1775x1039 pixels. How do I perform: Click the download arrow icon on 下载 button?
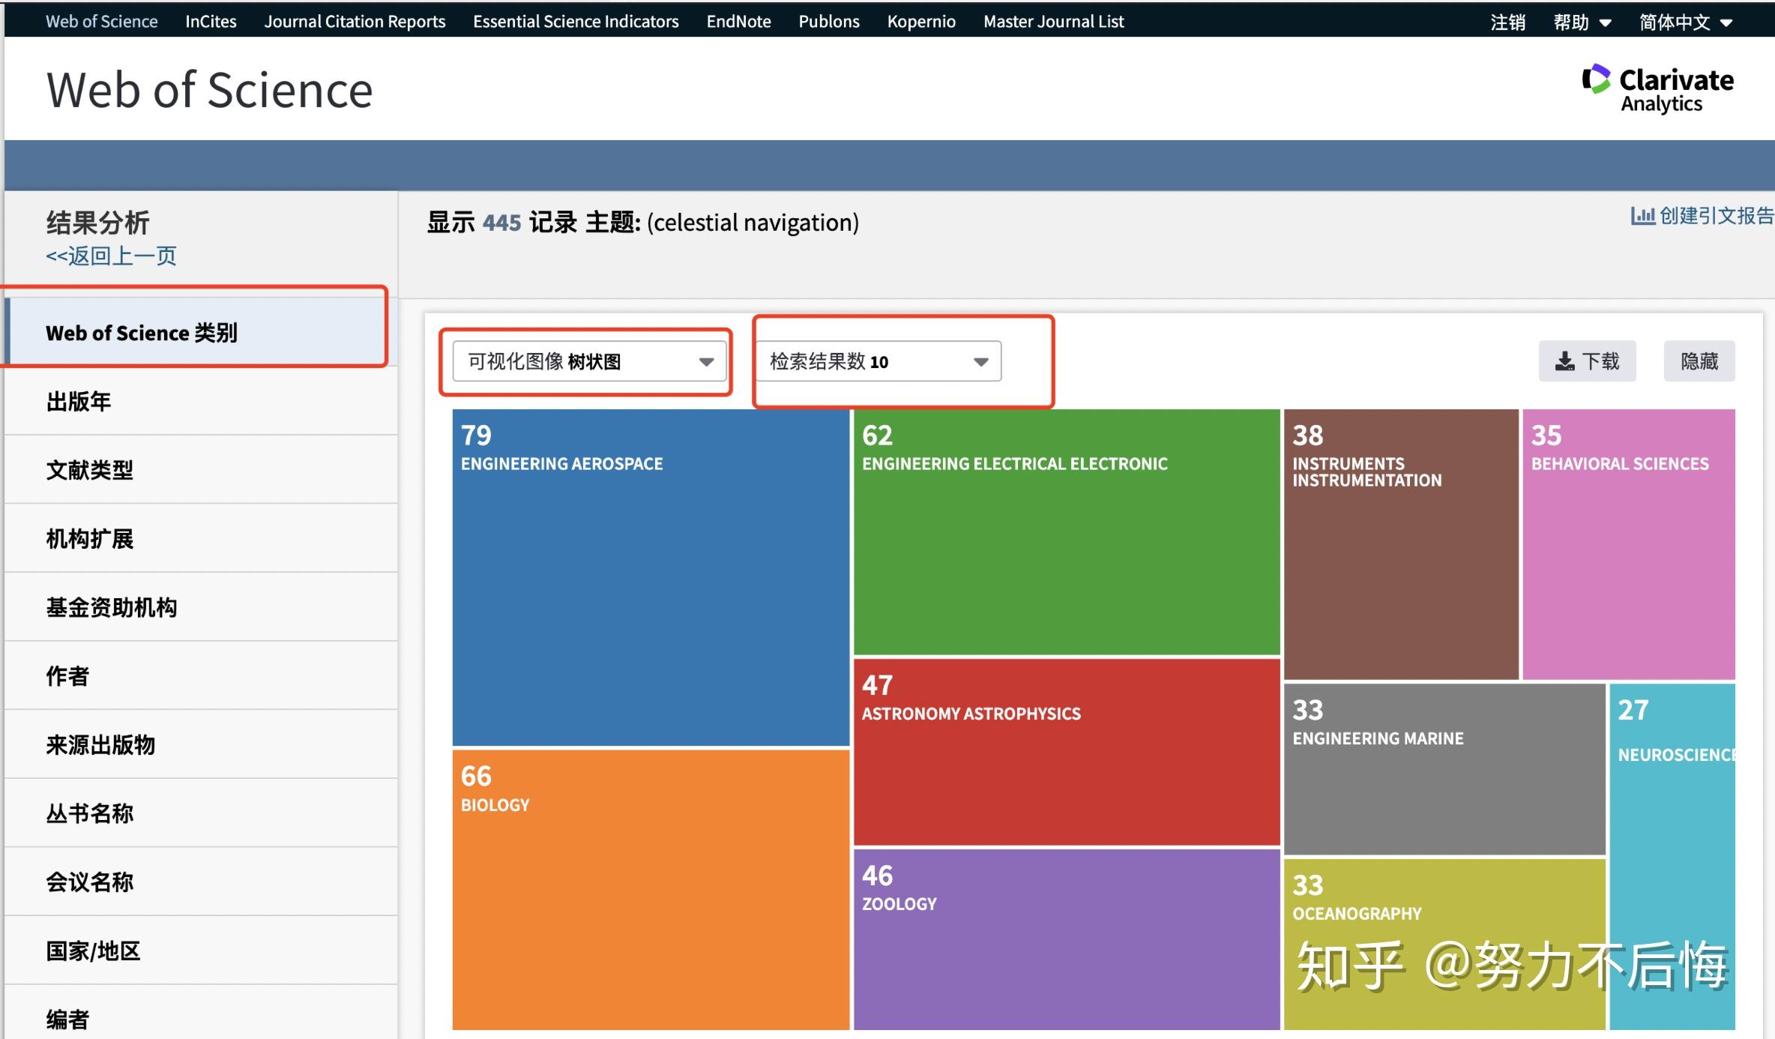pos(1564,362)
